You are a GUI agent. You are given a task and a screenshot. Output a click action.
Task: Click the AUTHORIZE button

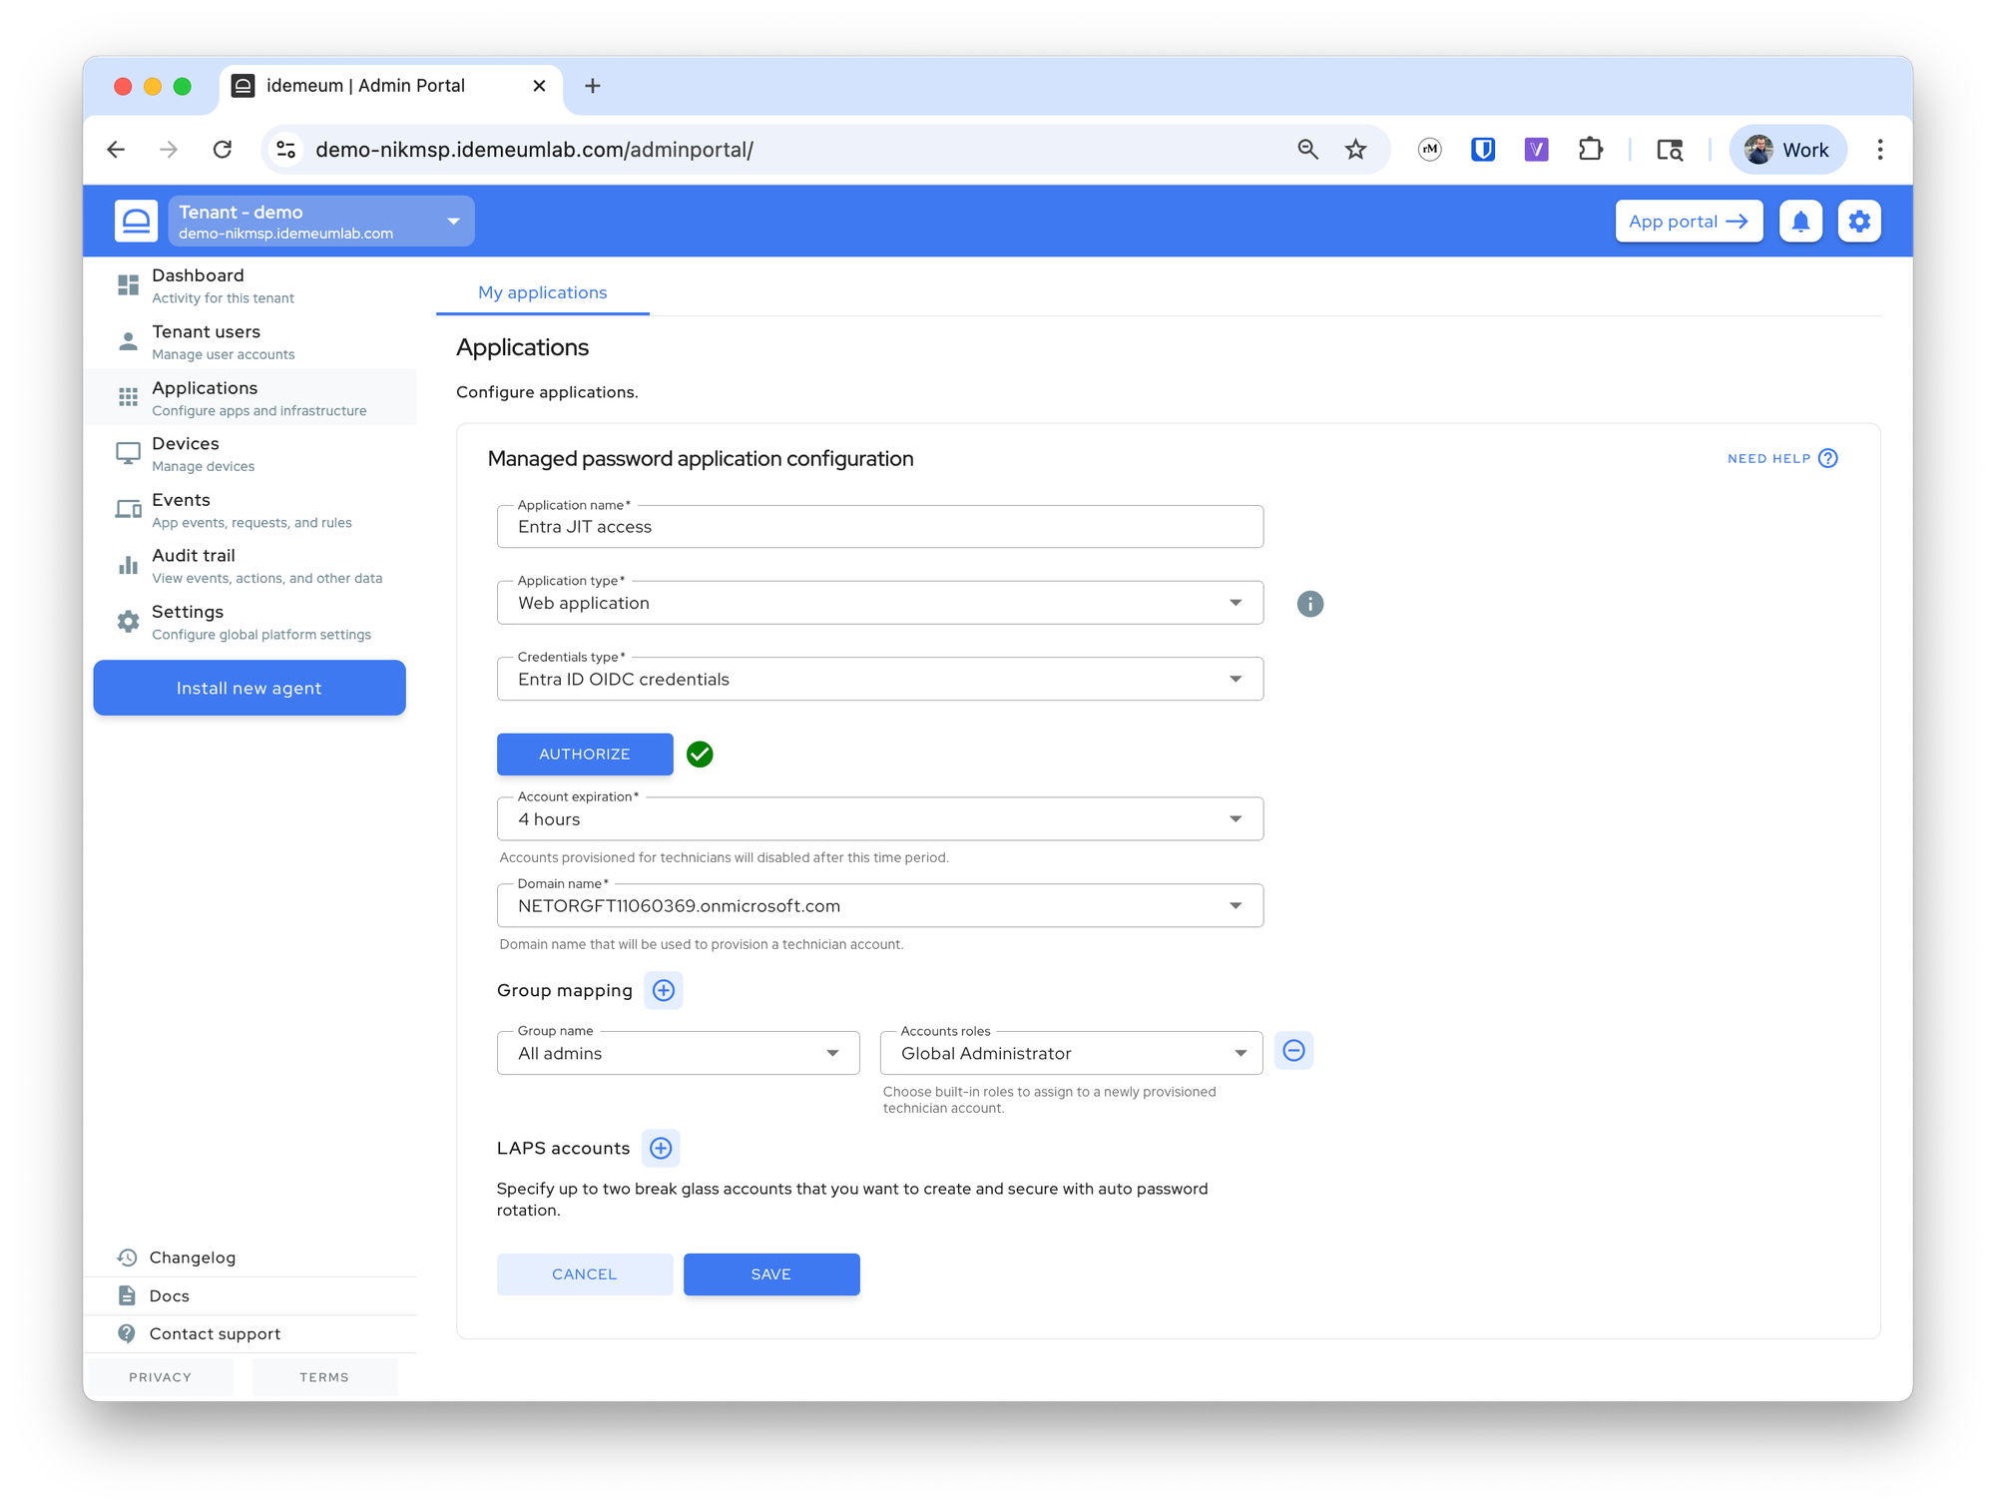point(585,755)
